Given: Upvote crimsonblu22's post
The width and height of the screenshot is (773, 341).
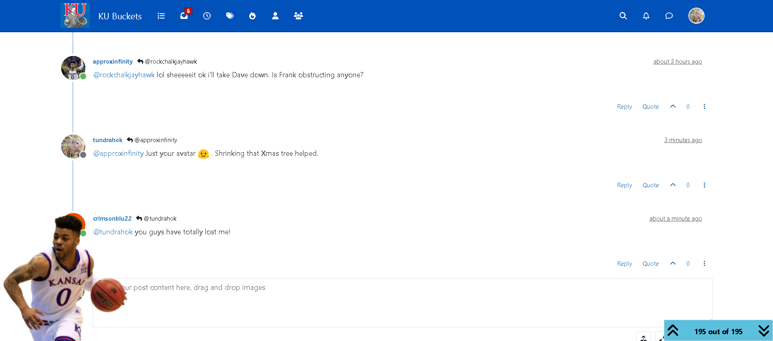Looking at the screenshot, I should click(x=673, y=263).
